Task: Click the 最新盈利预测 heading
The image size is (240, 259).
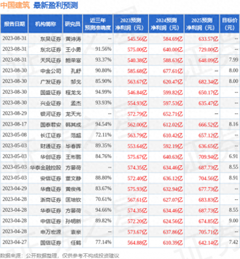Action: tap(55, 5)
